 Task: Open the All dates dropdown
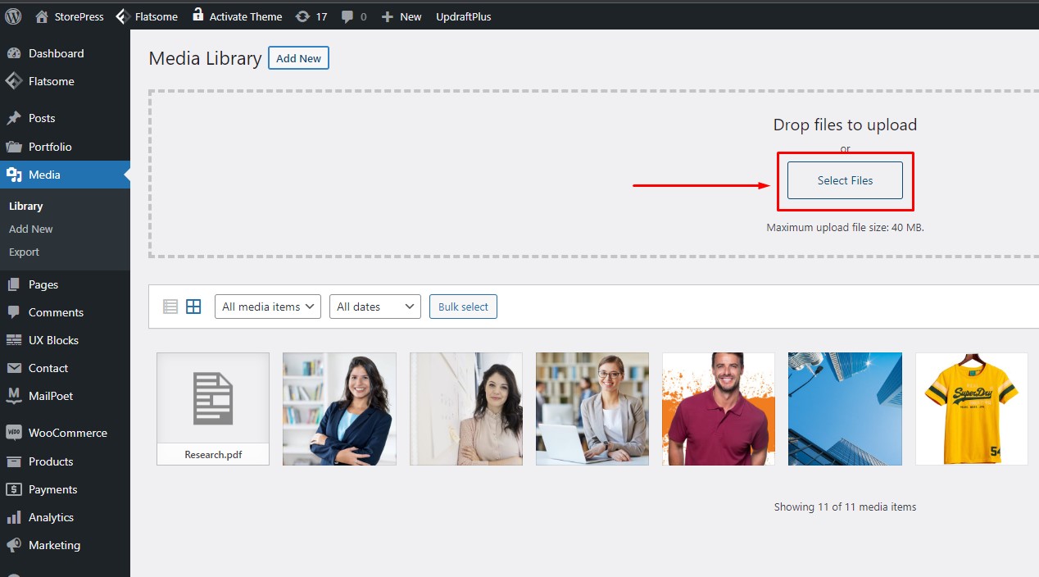tap(375, 307)
